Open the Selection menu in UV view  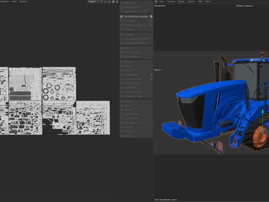pyautogui.click(x=4, y=2)
